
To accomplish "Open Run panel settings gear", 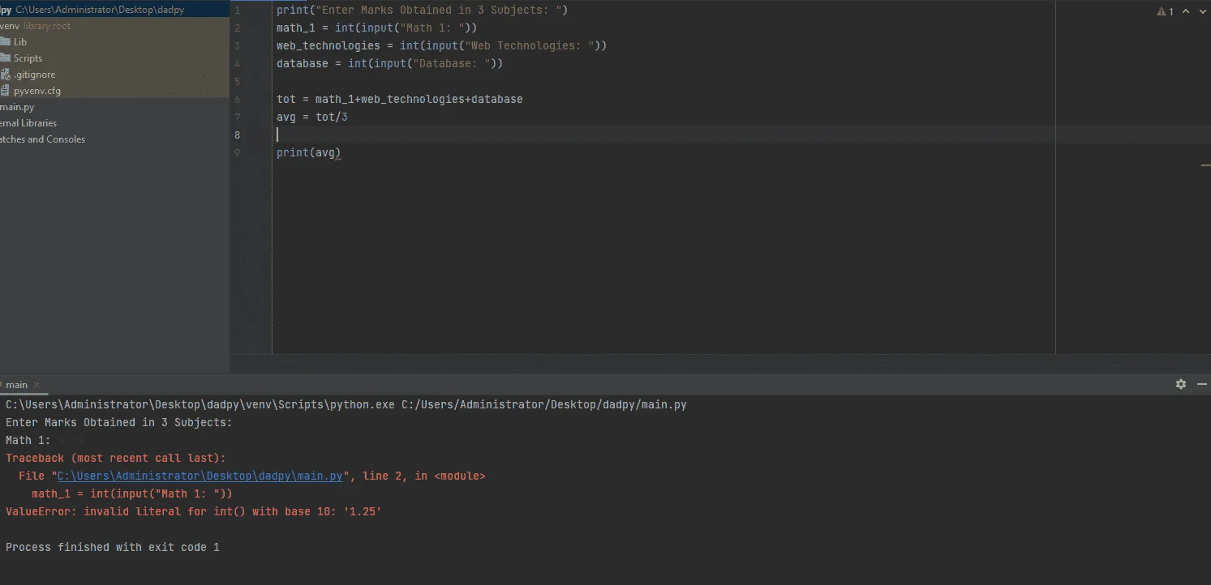I will point(1181,384).
